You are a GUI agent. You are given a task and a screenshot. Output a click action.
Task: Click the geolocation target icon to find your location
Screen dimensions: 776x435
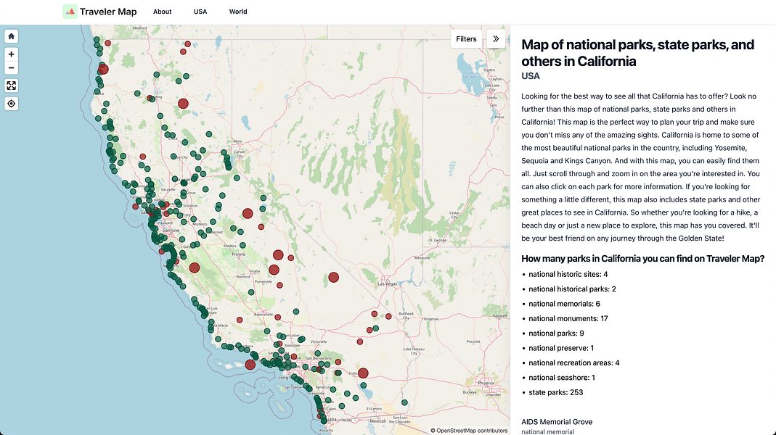[11, 103]
